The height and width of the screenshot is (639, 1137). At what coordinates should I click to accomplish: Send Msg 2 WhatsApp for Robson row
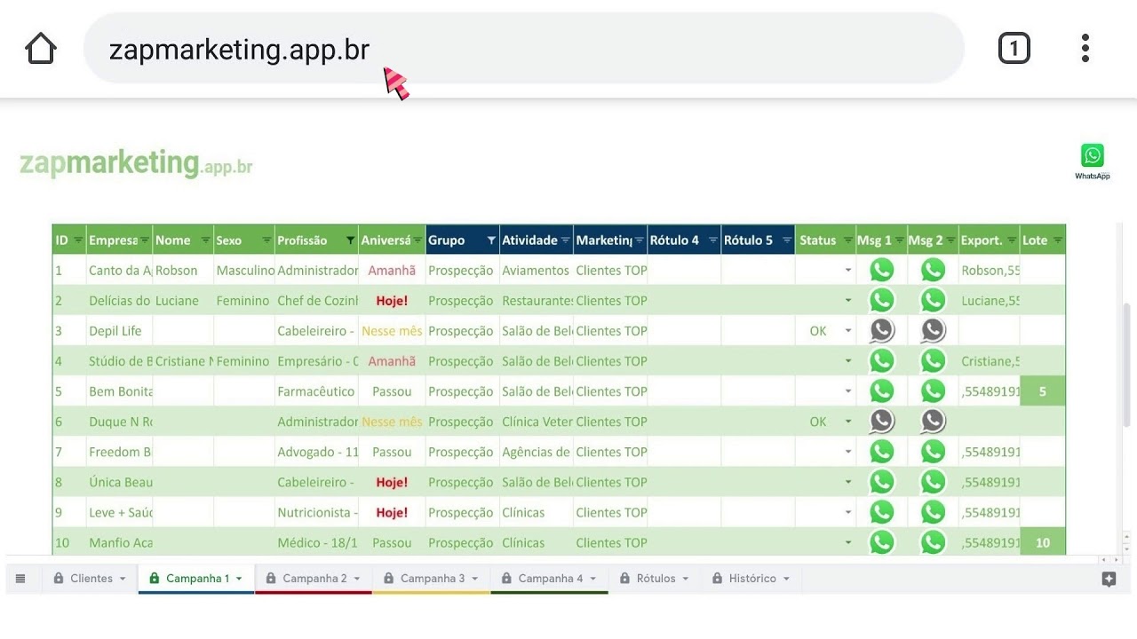pyautogui.click(x=933, y=270)
